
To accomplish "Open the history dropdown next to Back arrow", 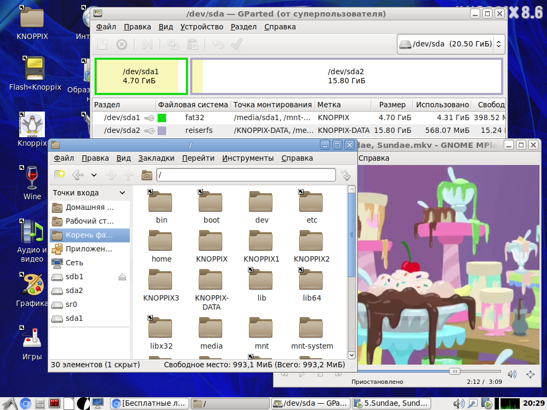I will click(94, 175).
